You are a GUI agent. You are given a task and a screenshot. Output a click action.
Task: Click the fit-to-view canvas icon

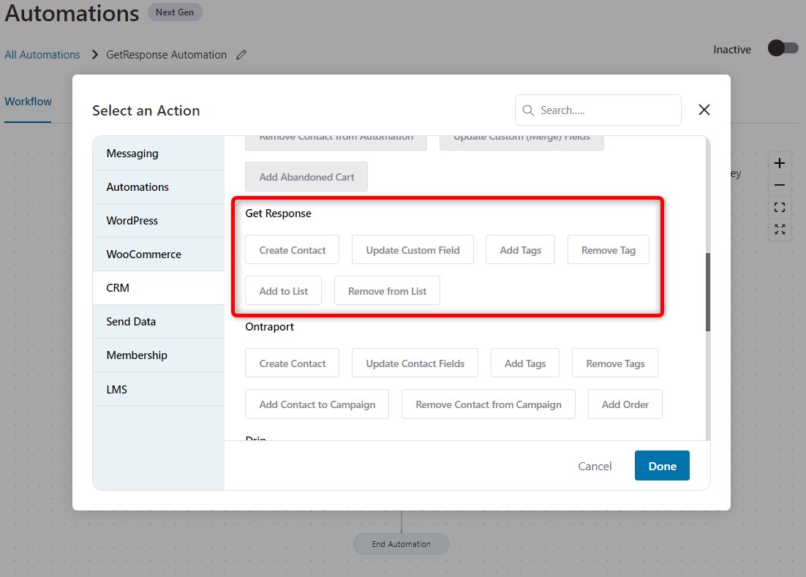click(x=779, y=207)
